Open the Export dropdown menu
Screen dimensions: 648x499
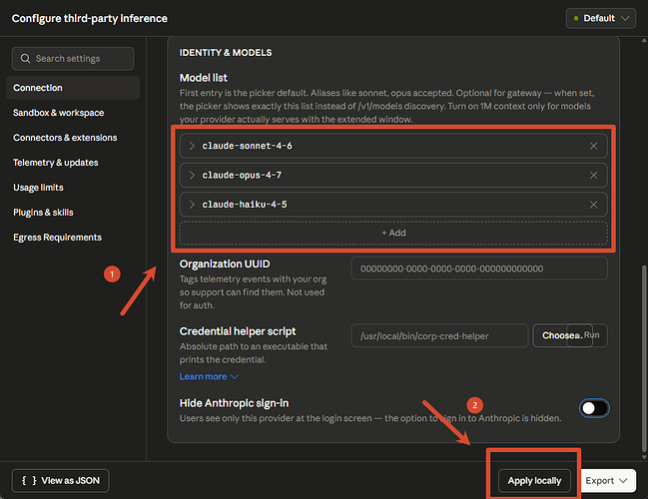(606, 481)
